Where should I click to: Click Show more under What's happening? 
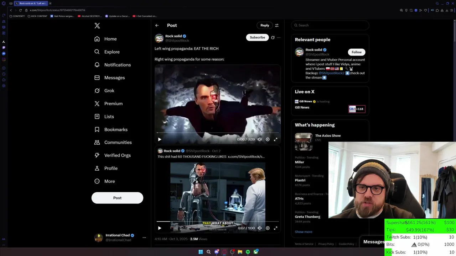tap(304, 232)
